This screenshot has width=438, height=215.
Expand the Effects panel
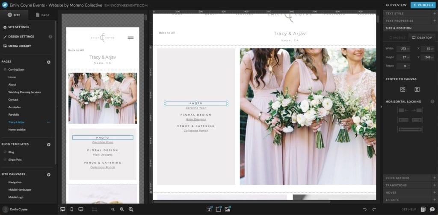click(x=409, y=200)
